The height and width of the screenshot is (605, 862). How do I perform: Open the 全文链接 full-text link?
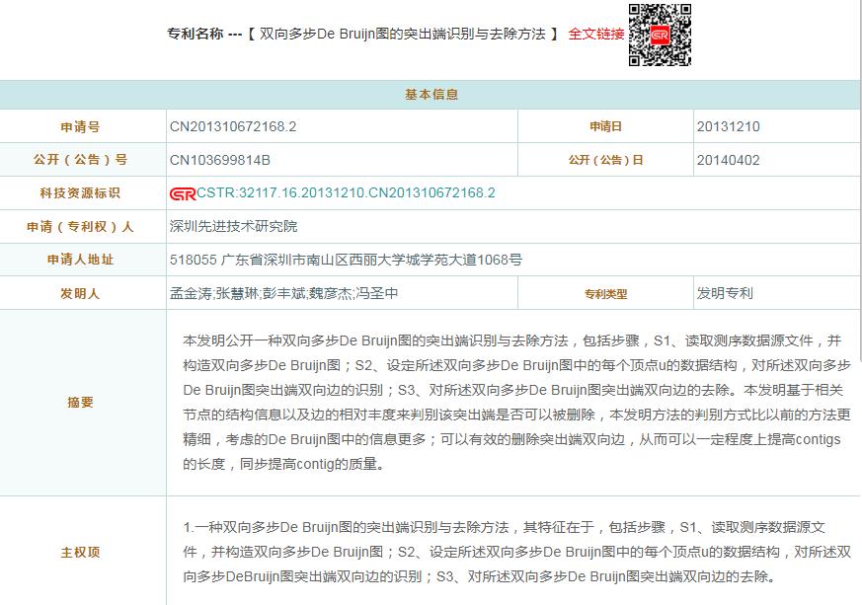coord(595,35)
